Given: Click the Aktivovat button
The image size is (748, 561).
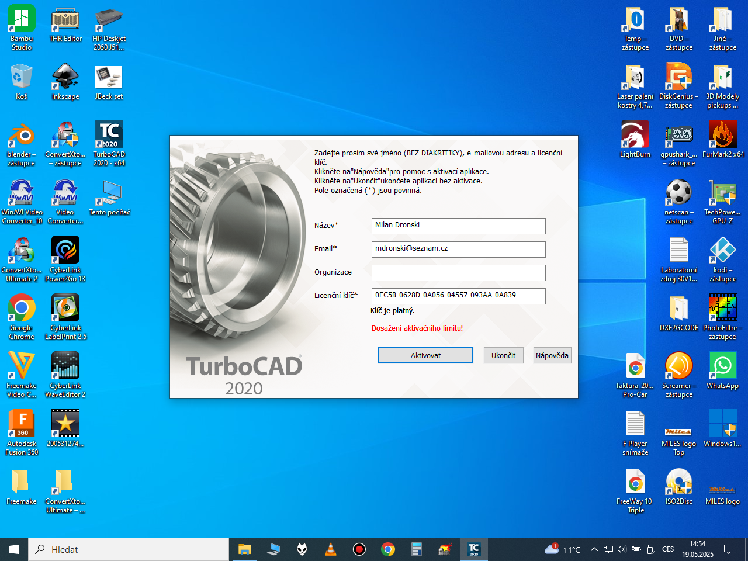Looking at the screenshot, I should [x=425, y=355].
